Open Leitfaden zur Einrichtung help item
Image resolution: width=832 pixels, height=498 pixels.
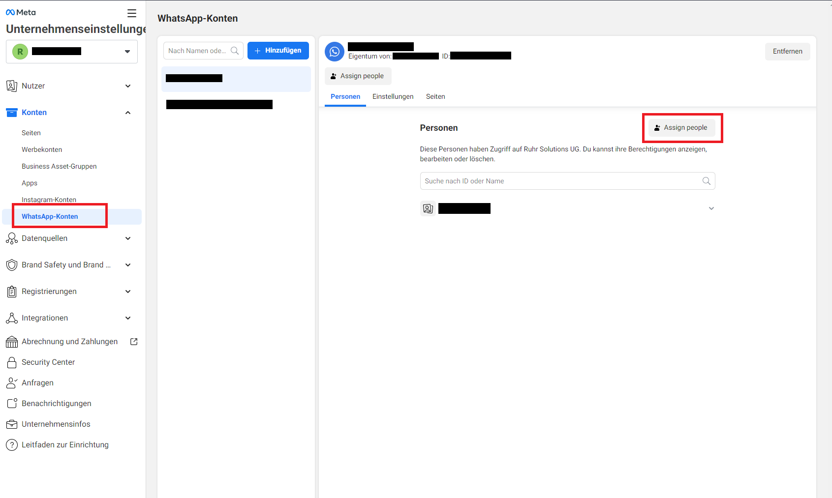pyautogui.click(x=65, y=445)
